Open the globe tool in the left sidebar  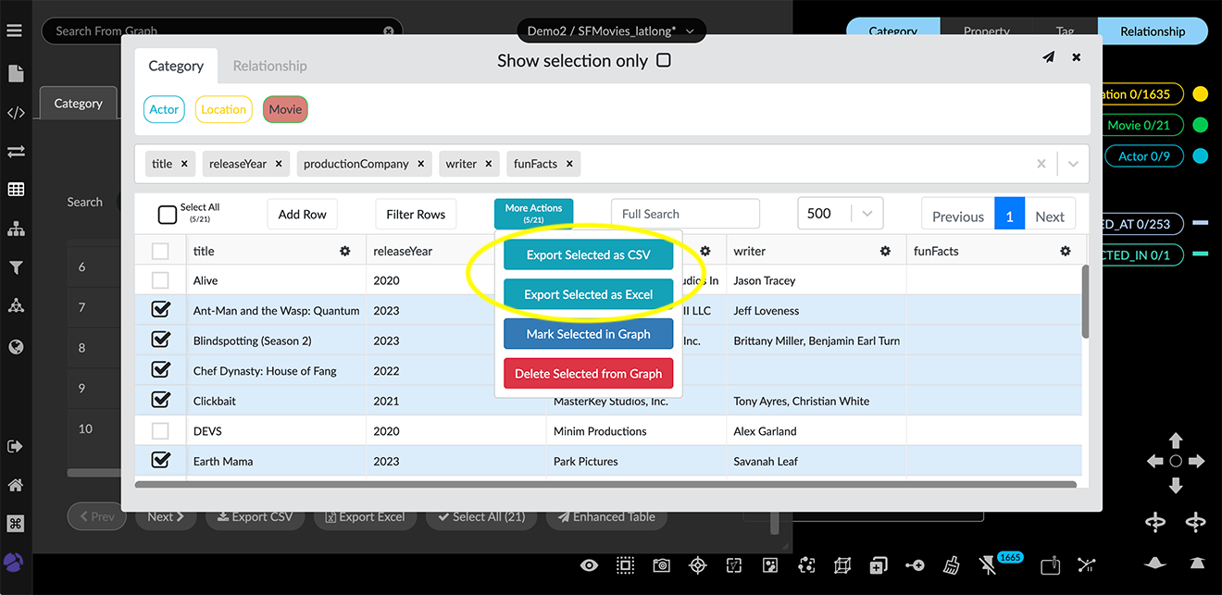click(x=15, y=346)
